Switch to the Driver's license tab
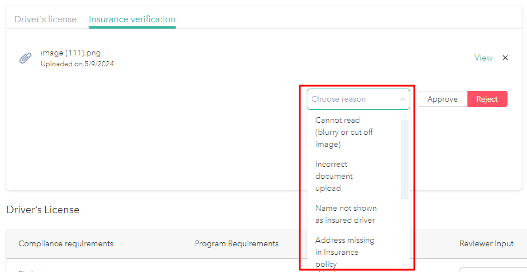 (x=45, y=19)
